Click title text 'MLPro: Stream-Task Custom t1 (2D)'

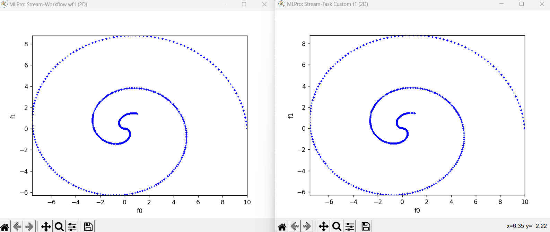pos(328,4)
